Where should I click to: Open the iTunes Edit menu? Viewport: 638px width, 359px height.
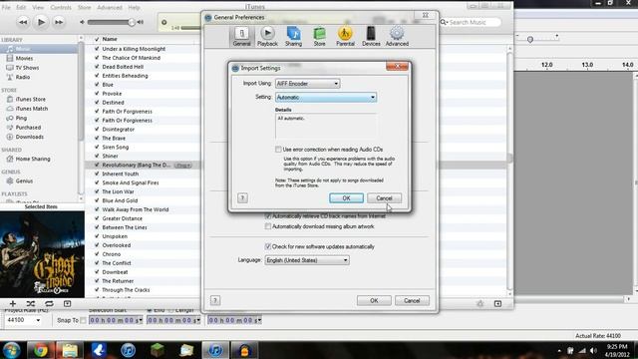coord(21,7)
